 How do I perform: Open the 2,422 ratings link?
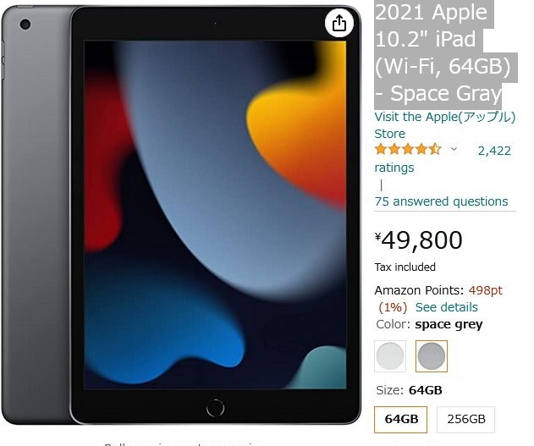[x=443, y=159]
